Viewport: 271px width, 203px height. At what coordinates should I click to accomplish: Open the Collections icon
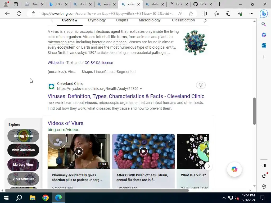click(228, 13)
